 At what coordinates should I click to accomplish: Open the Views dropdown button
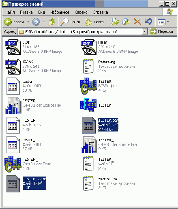163,22
